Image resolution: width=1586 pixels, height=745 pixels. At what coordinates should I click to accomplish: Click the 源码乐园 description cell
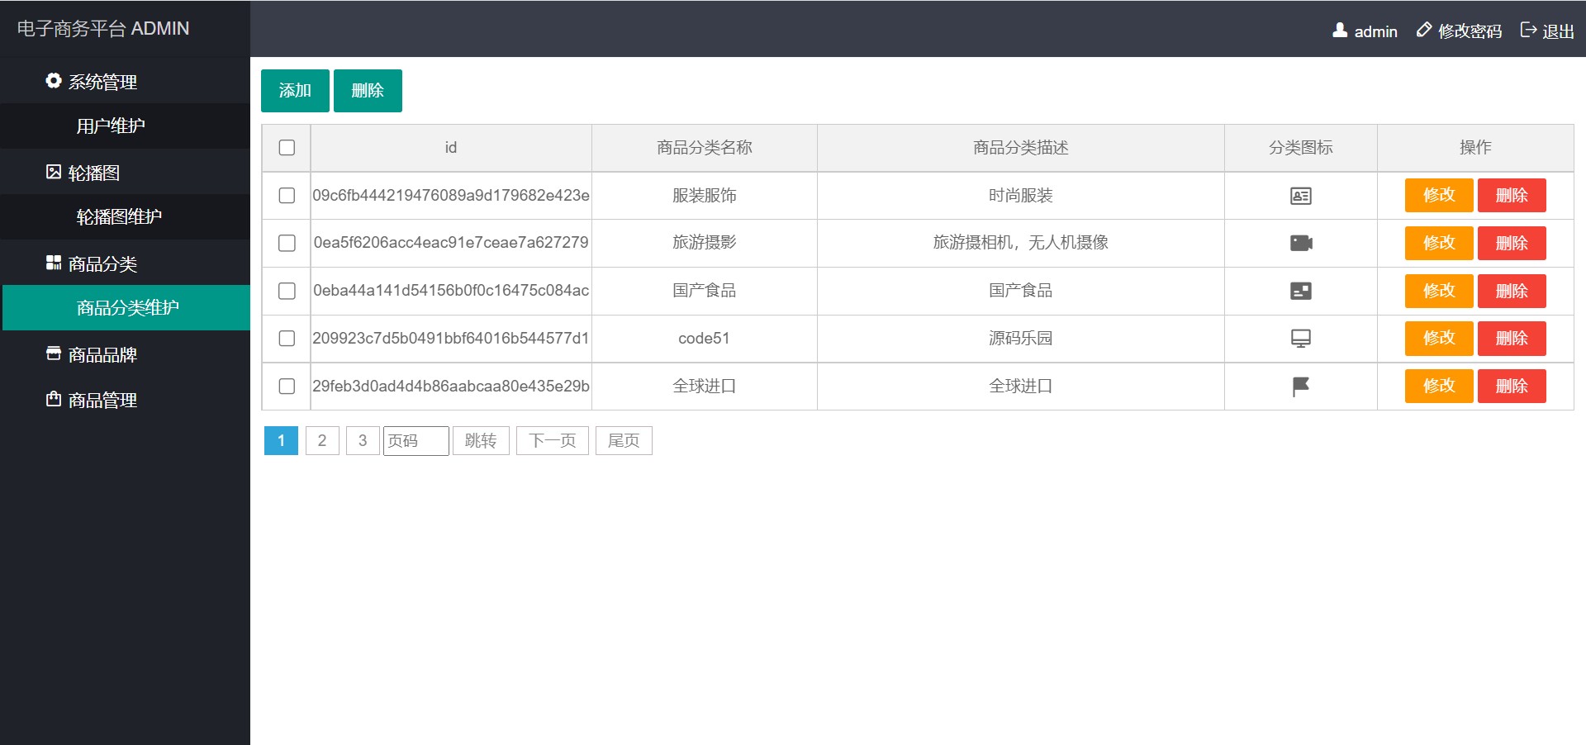pyautogui.click(x=1021, y=339)
